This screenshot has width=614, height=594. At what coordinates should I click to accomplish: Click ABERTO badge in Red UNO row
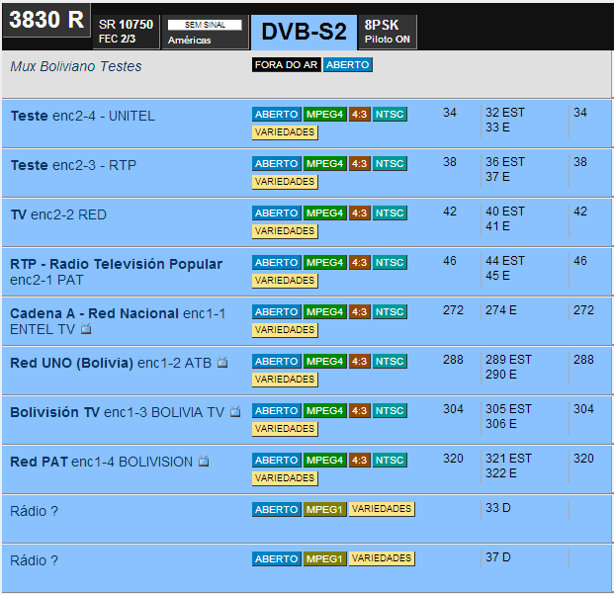click(x=277, y=361)
